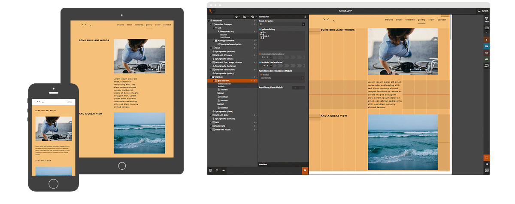Toggle the orange grid overlay button
Screen dimensions: 515x204
(487, 157)
